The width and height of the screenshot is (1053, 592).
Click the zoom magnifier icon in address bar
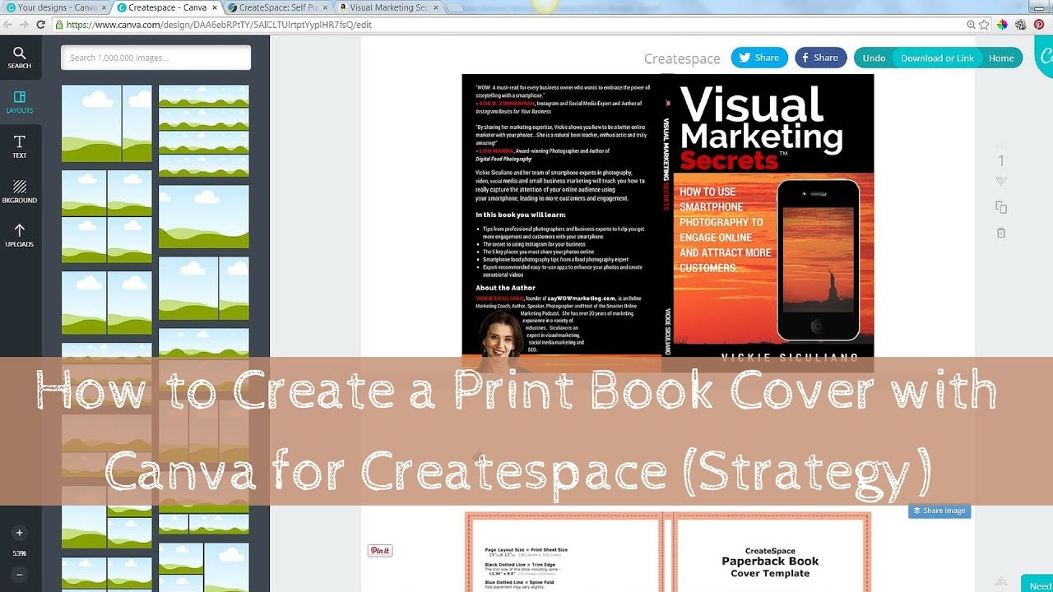click(972, 25)
